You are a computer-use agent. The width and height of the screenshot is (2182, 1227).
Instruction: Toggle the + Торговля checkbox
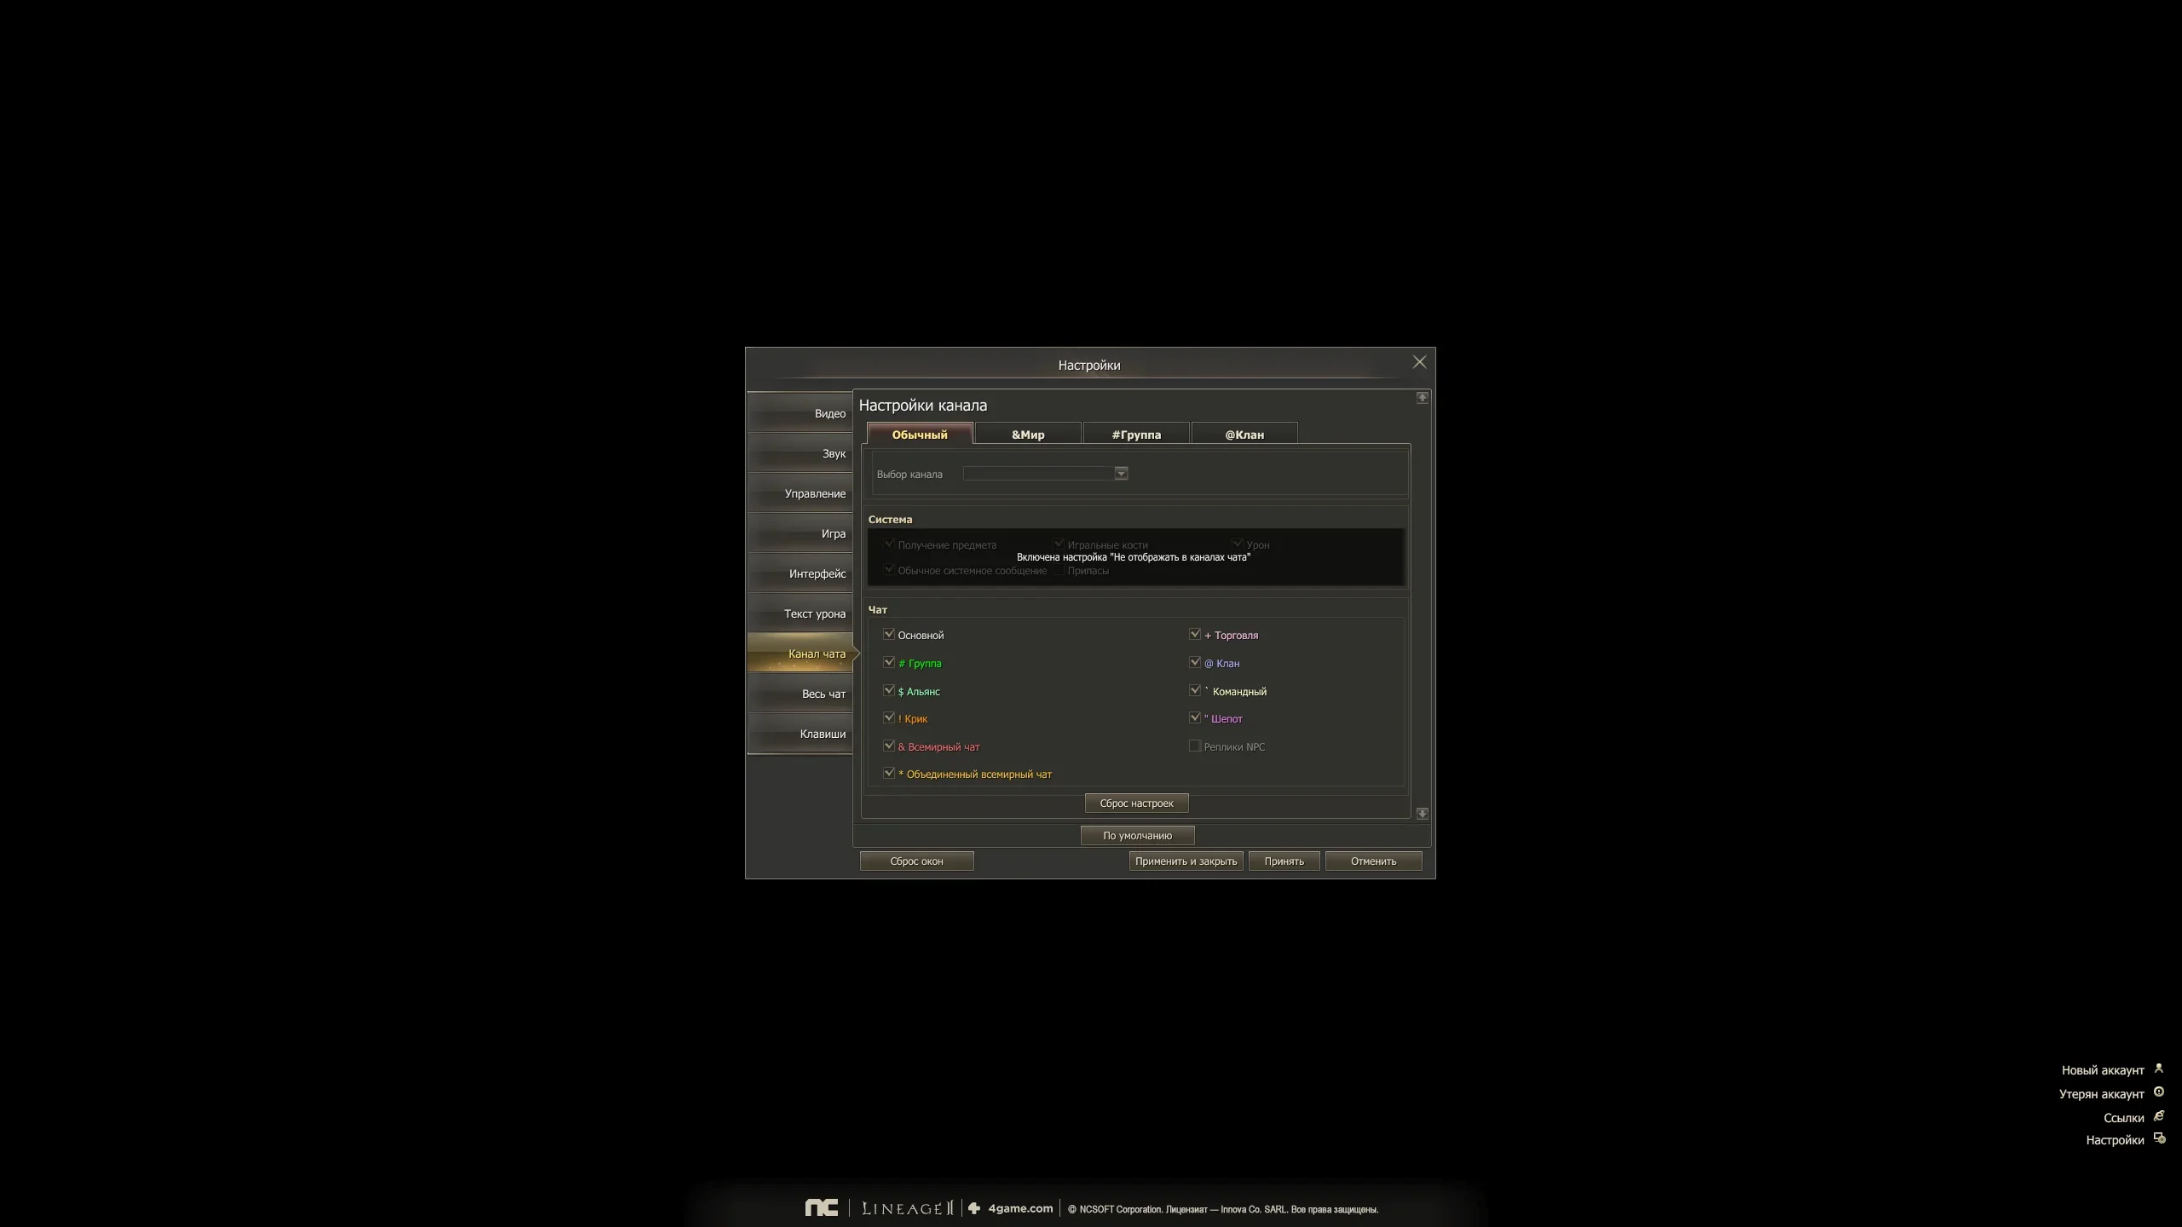(x=1195, y=634)
